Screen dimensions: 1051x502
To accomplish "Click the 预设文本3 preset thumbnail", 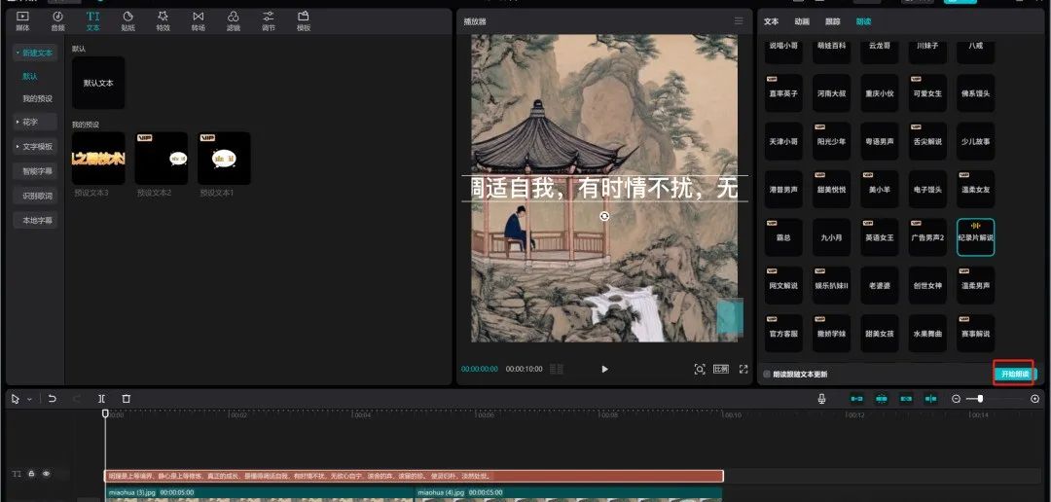I will click(x=98, y=159).
